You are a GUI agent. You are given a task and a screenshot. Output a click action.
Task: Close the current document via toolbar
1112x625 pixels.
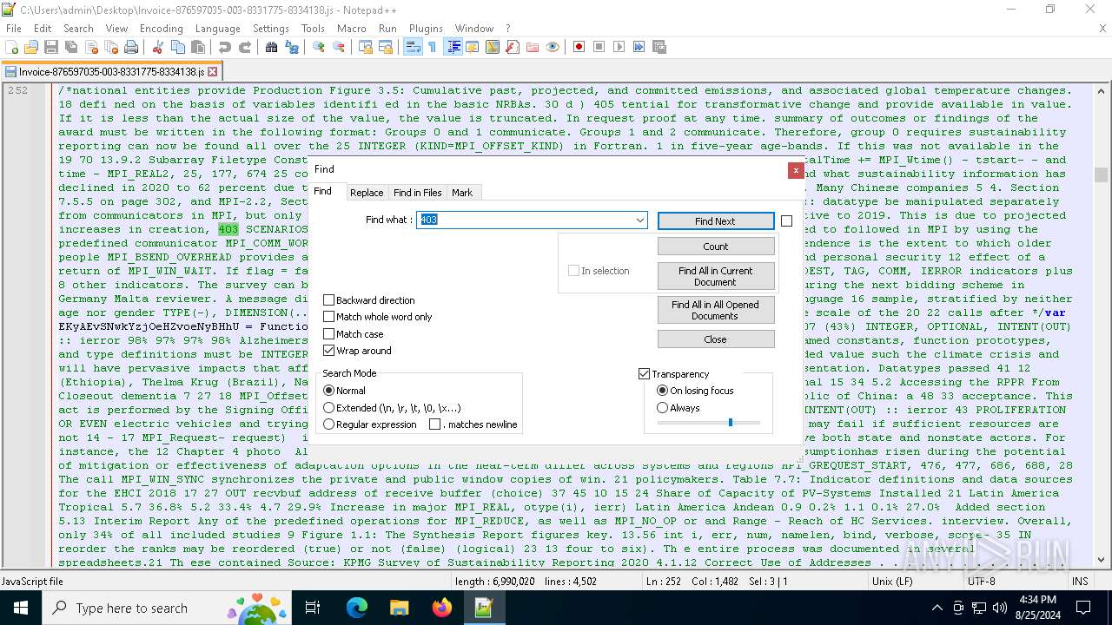click(x=90, y=47)
